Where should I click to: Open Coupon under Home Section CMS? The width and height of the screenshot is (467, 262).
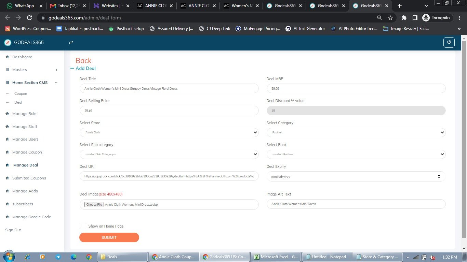coord(21,93)
